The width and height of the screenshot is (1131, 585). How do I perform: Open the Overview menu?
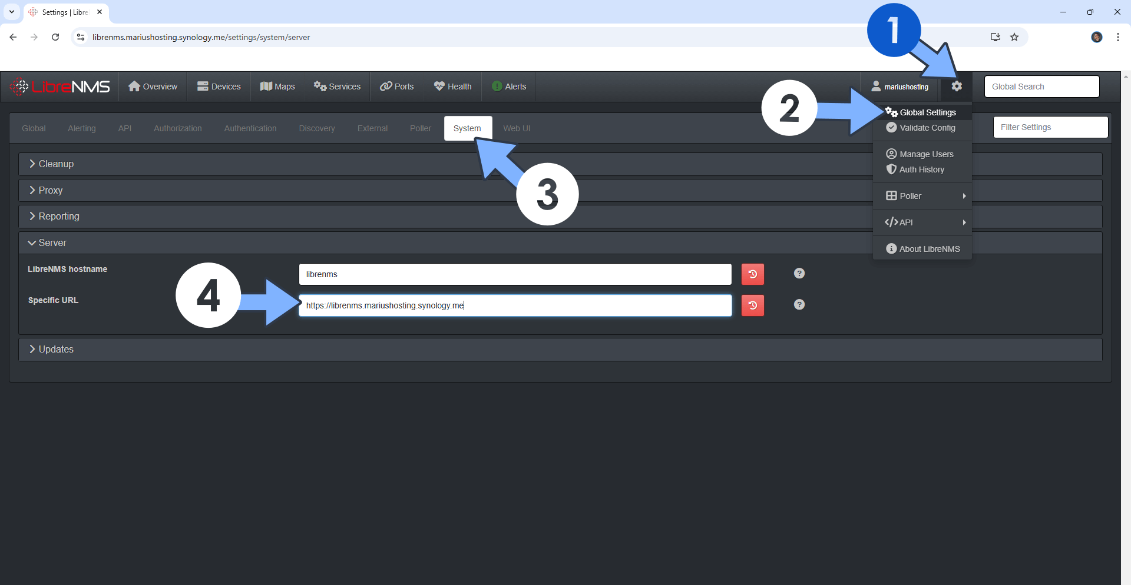153,87
